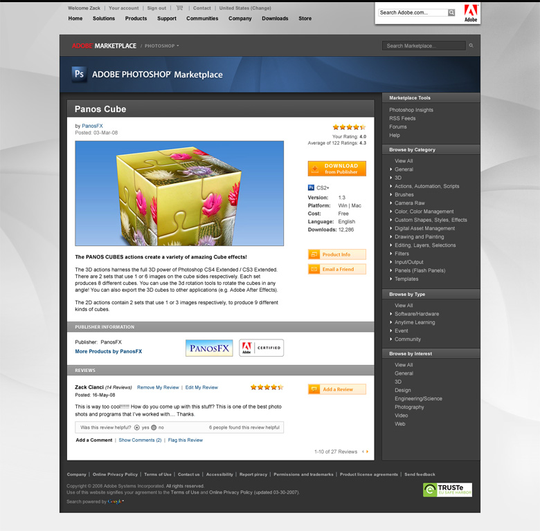Click Show Comments (2) link
The height and width of the screenshot is (531, 540).
pyautogui.click(x=140, y=440)
